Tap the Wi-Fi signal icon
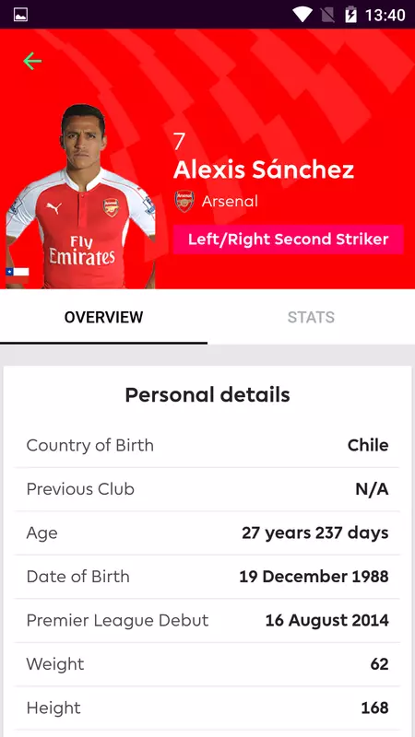Screen dimensions: 415x737 [302, 15]
